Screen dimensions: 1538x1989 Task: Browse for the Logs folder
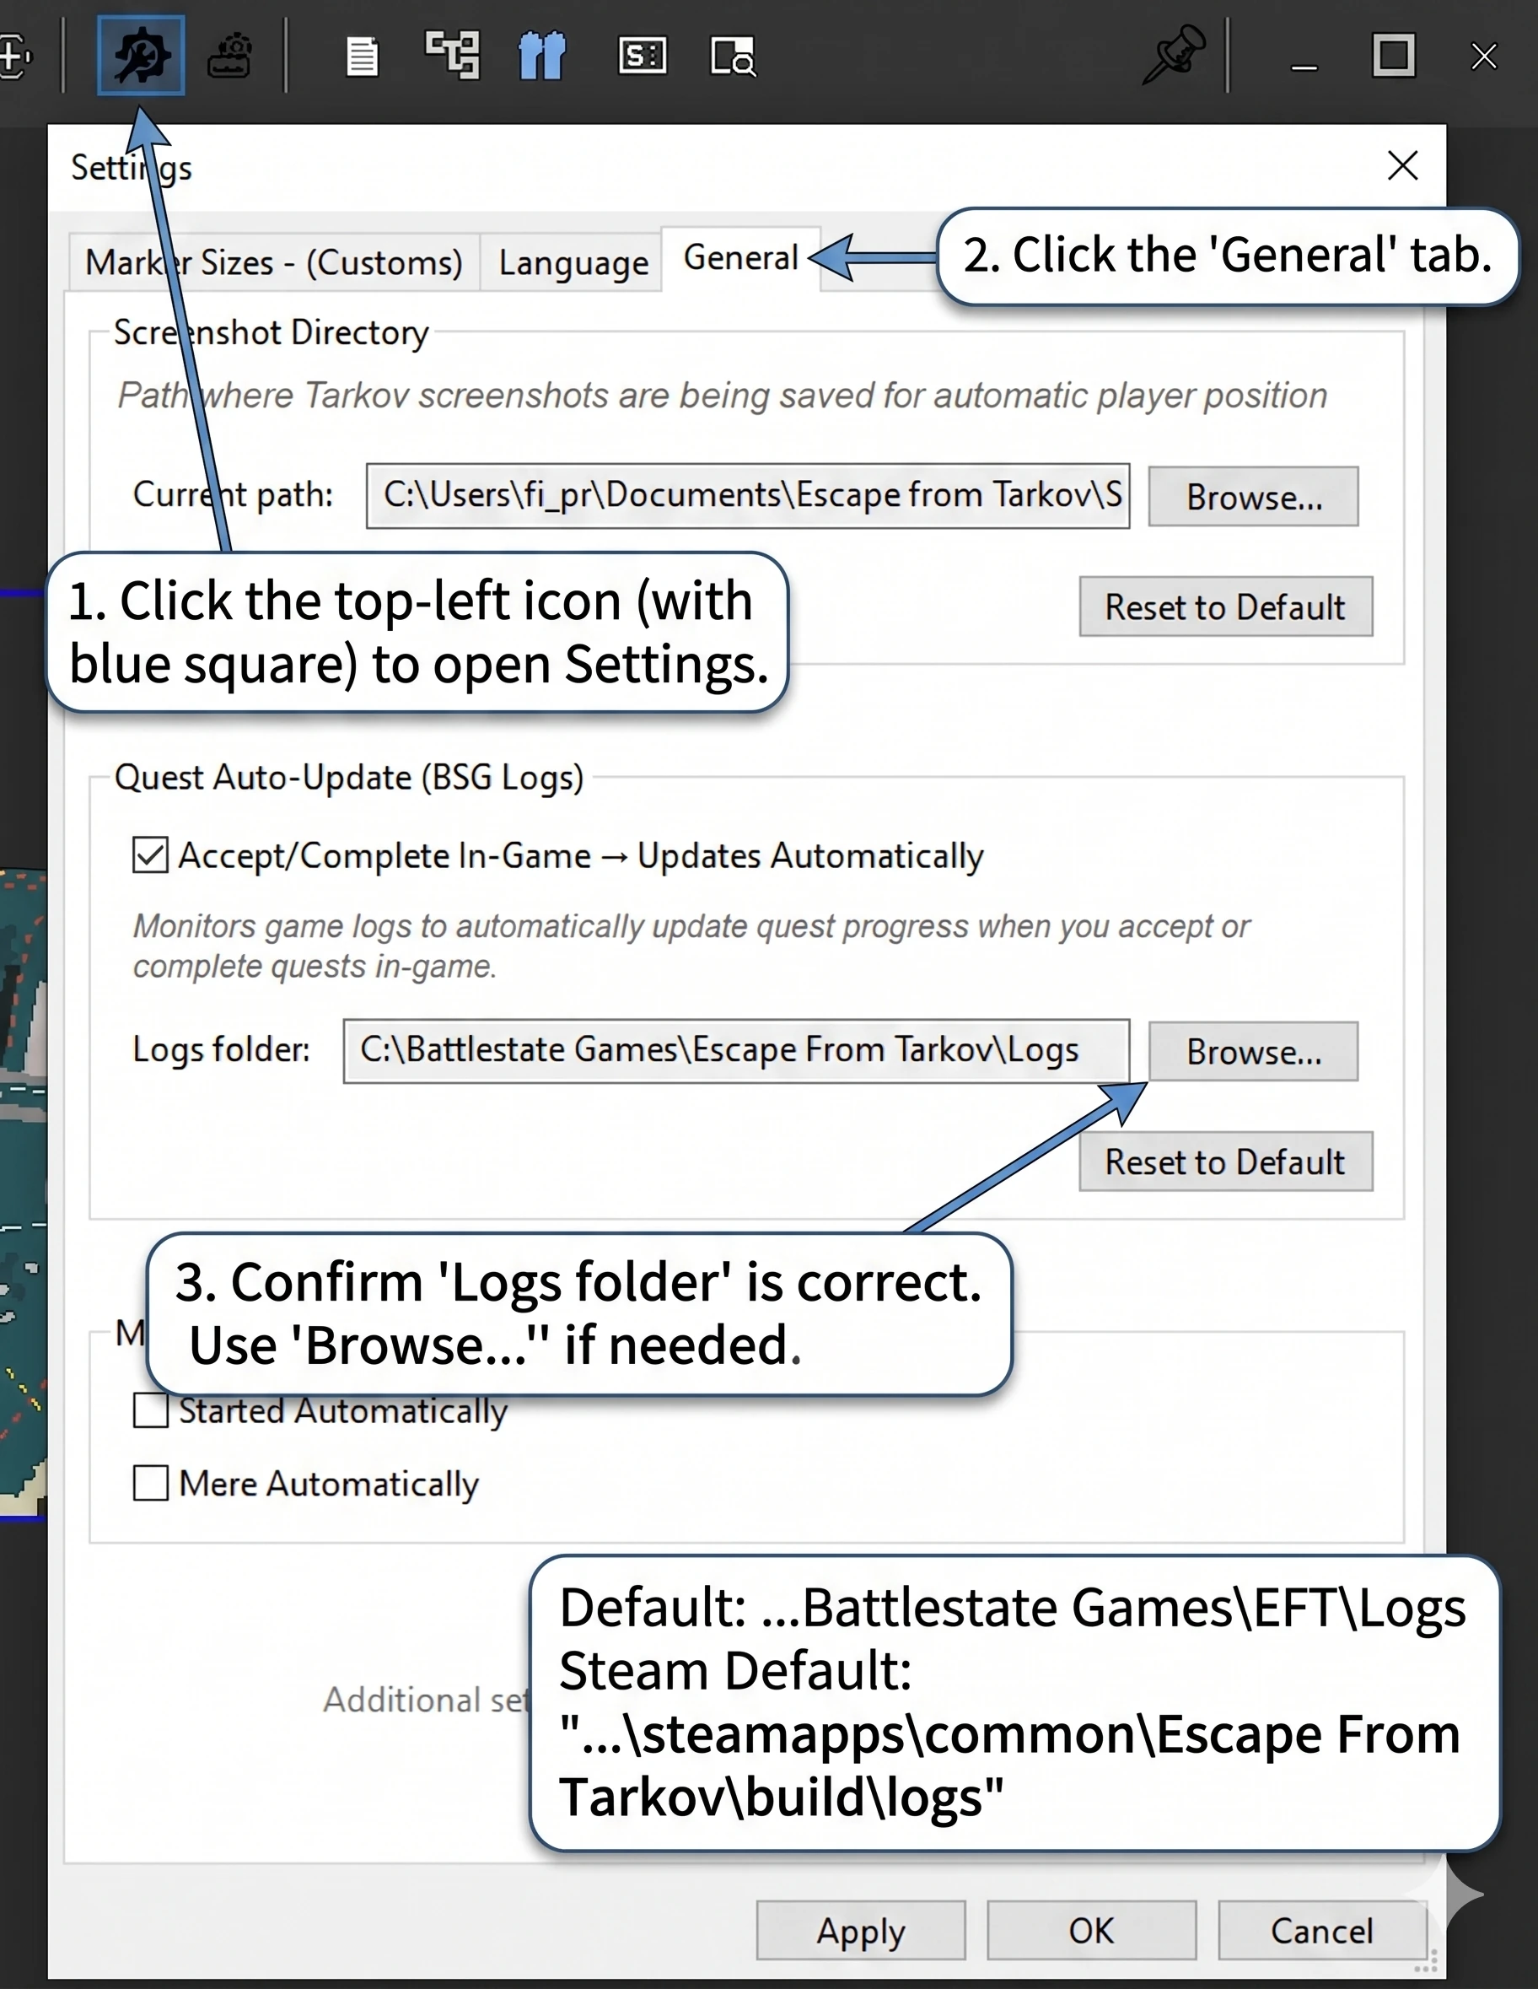coord(1253,1051)
